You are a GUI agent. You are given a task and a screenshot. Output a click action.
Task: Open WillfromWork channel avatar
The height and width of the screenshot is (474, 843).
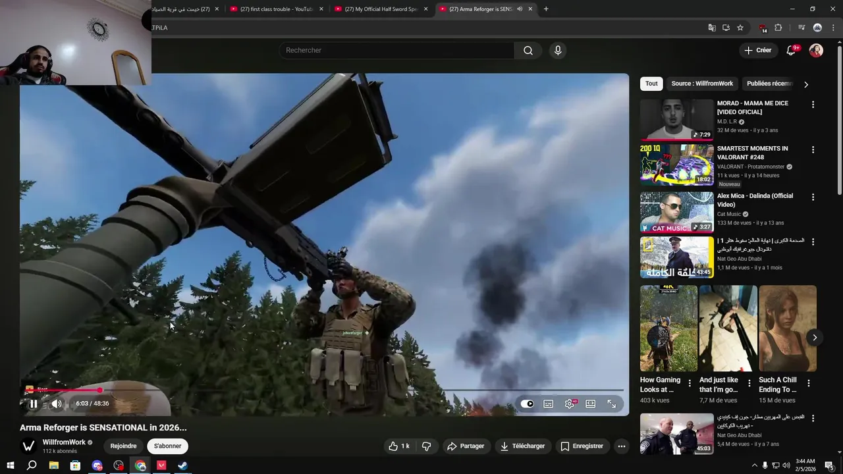coord(28,446)
